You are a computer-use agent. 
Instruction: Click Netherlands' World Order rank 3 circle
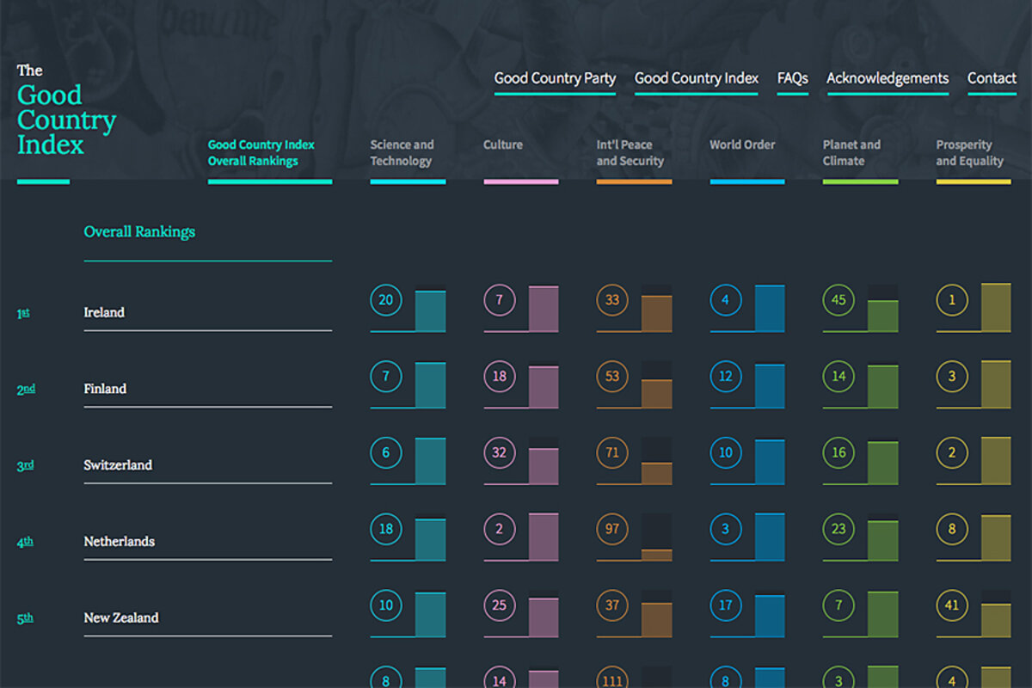(726, 529)
